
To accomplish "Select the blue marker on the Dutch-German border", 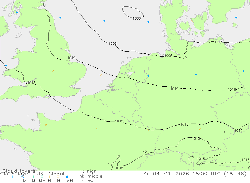I will (x=148, y=76).
